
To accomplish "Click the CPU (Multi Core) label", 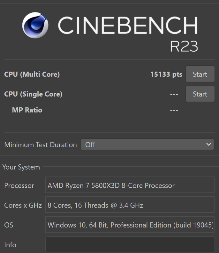I will pos(32,75).
